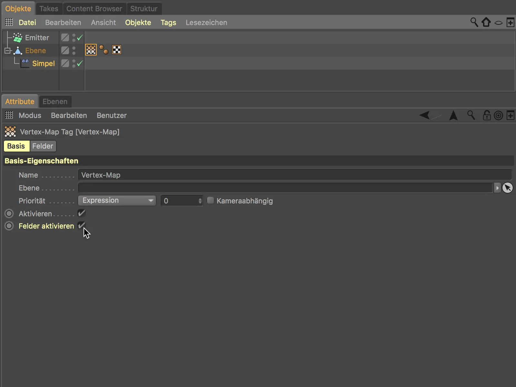Viewport: 516px width, 387px height.
Task: Disable the Simpel green checkmark
Action: click(x=80, y=64)
